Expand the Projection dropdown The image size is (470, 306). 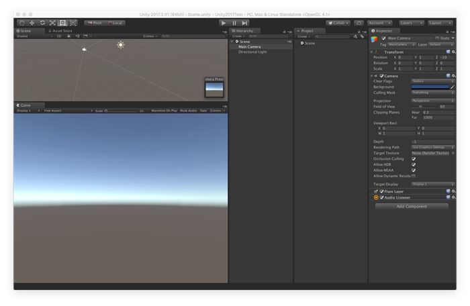[x=432, y=101]
